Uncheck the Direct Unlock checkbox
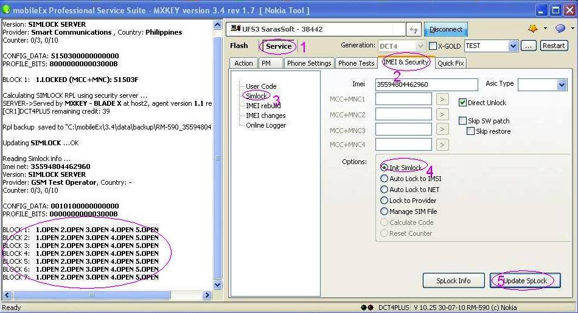The width and height of the screenshot is (578, 313). coord(462,102)
